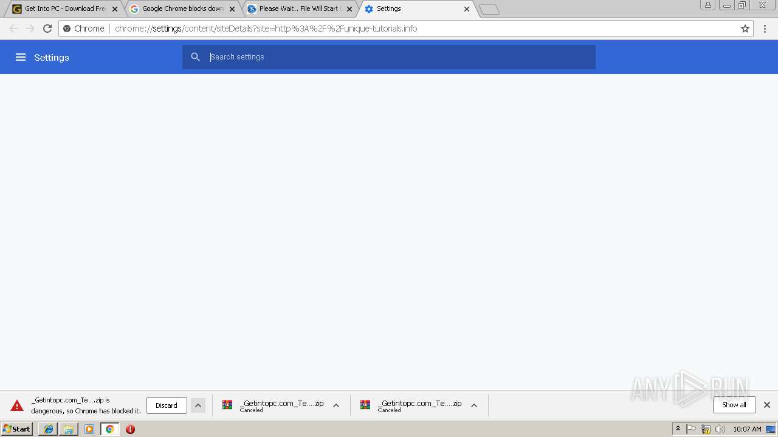Click the Settings title text
Viewport: 778px width, 437px height.
pos(52,57)
